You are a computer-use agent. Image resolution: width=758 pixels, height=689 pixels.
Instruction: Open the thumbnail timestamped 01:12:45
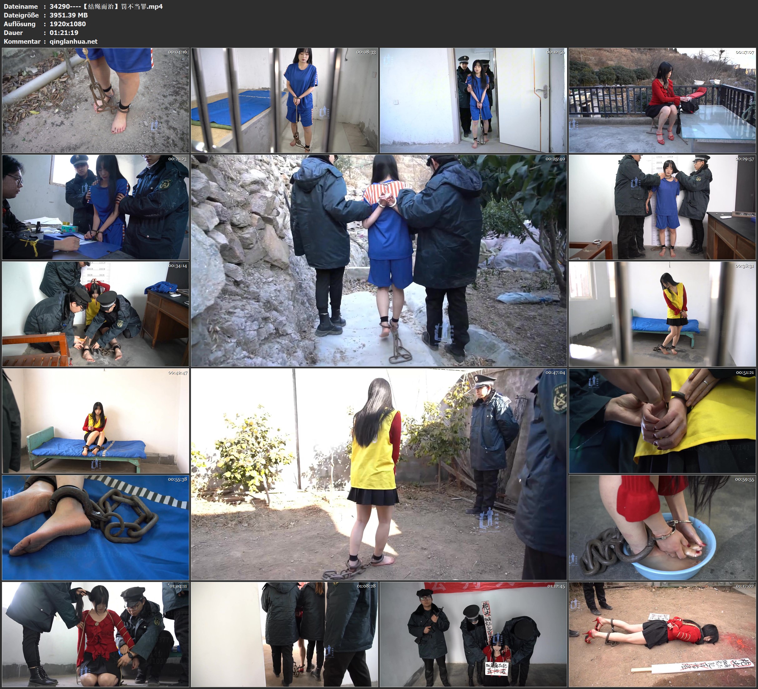coord(473,634)
